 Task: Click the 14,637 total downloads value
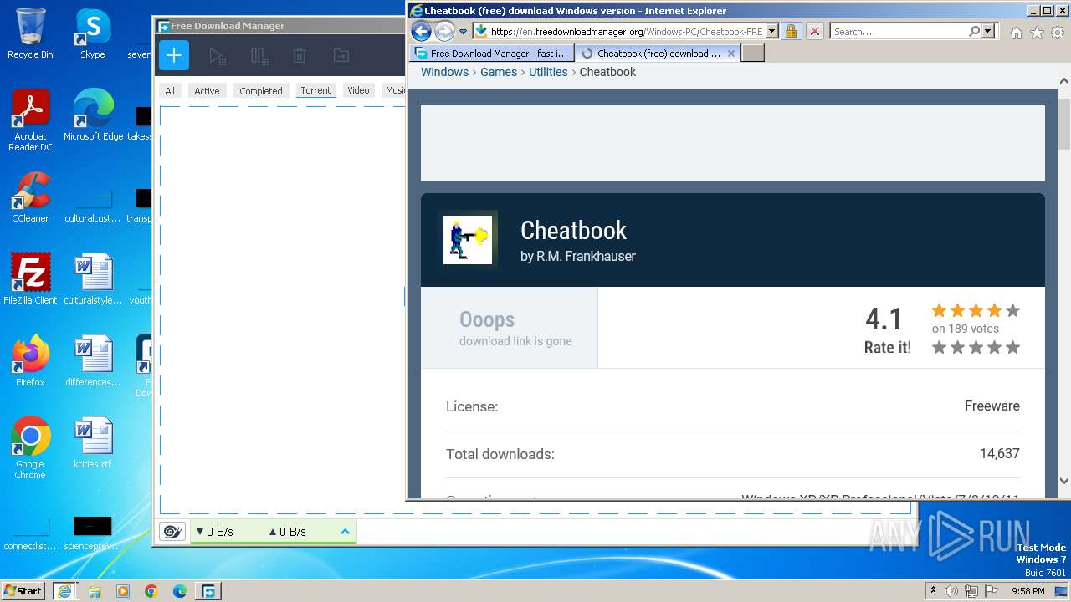click(x=1000, y=453)
